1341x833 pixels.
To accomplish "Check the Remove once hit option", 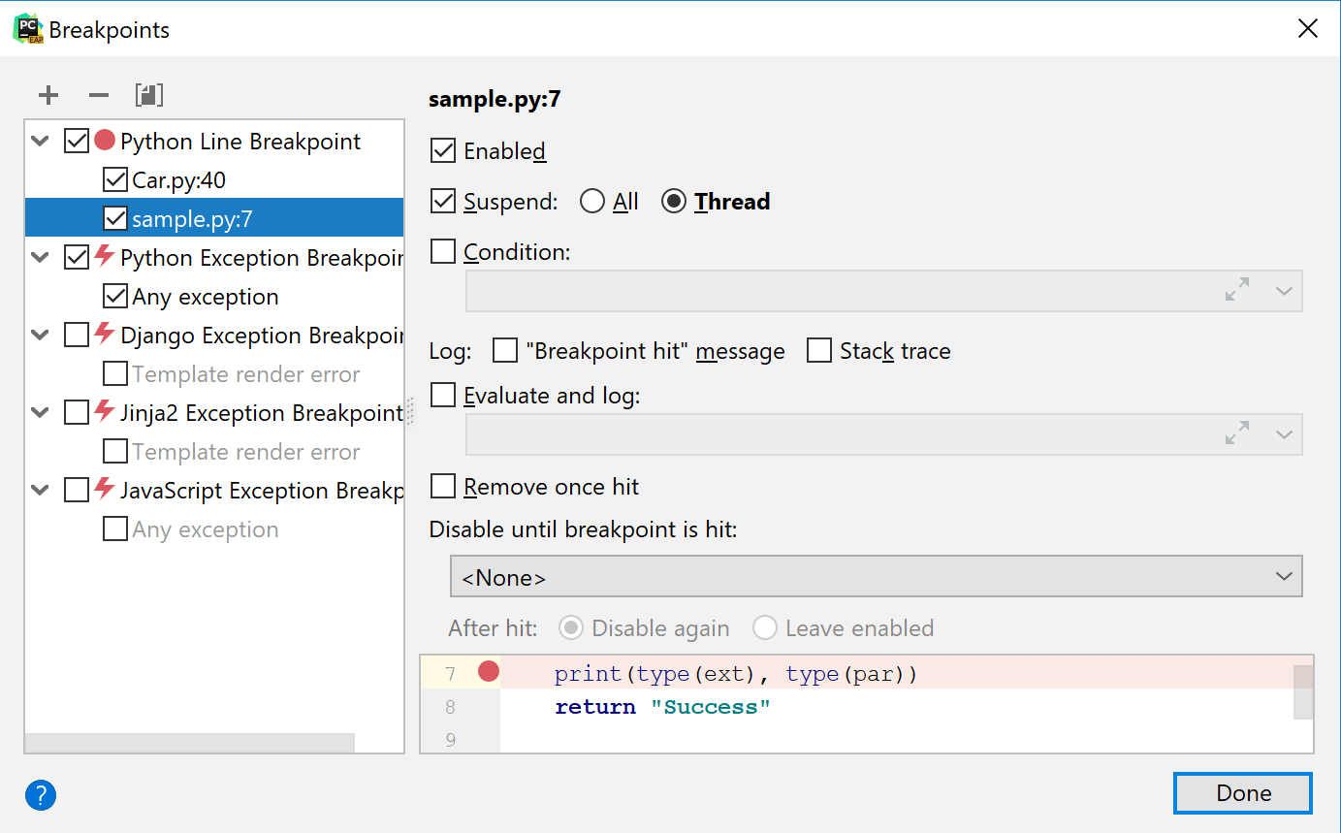I will 443,486.
